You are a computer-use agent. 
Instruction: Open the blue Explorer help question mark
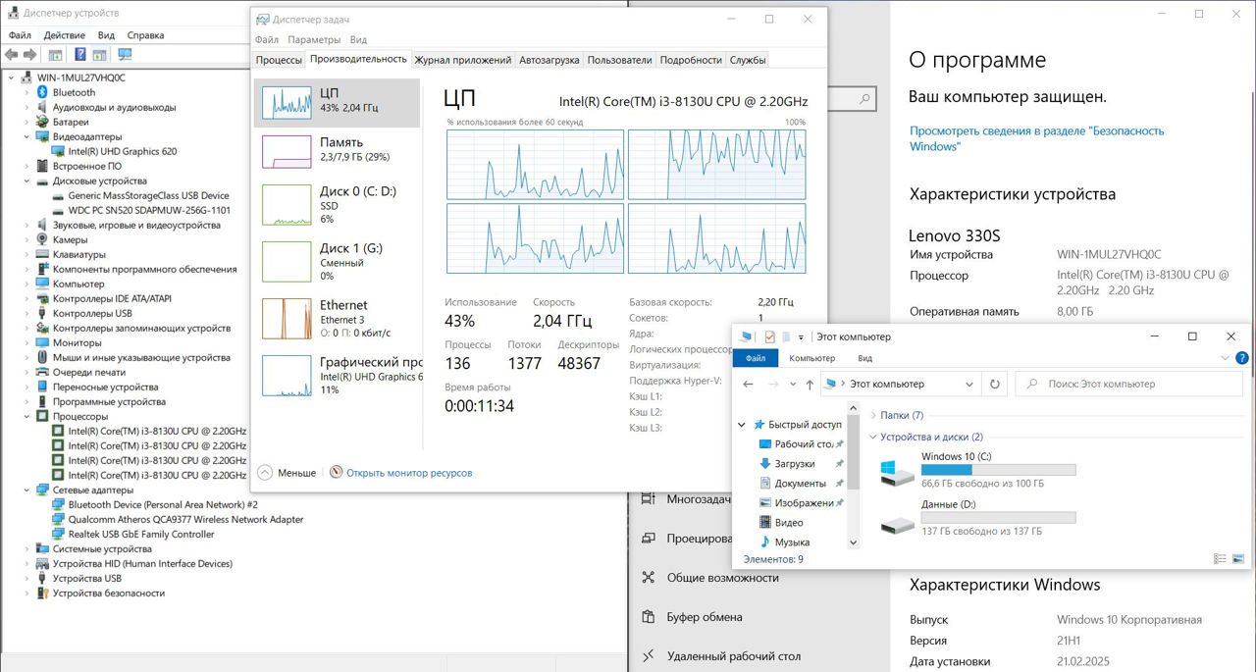[x=1242, y=359]
